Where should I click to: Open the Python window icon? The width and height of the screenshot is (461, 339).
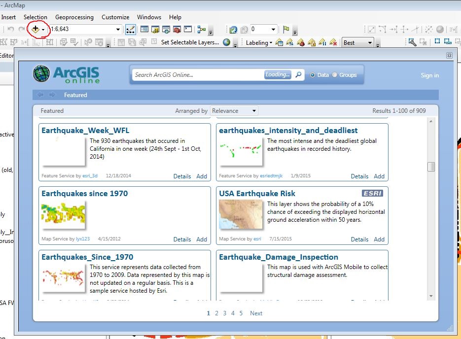click(x=188, y=29)
